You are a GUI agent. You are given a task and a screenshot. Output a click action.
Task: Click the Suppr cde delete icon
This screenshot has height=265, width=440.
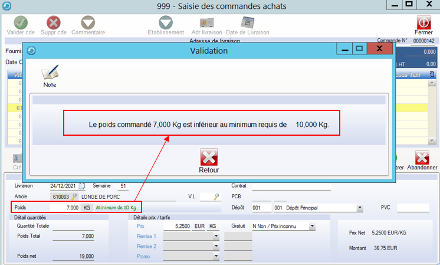tap(54, 22)
